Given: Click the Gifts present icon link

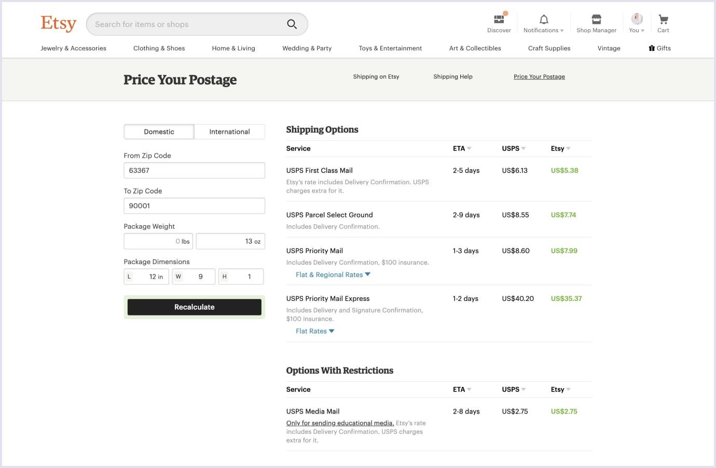Looking at the screenshot, I should coord(659,48).
